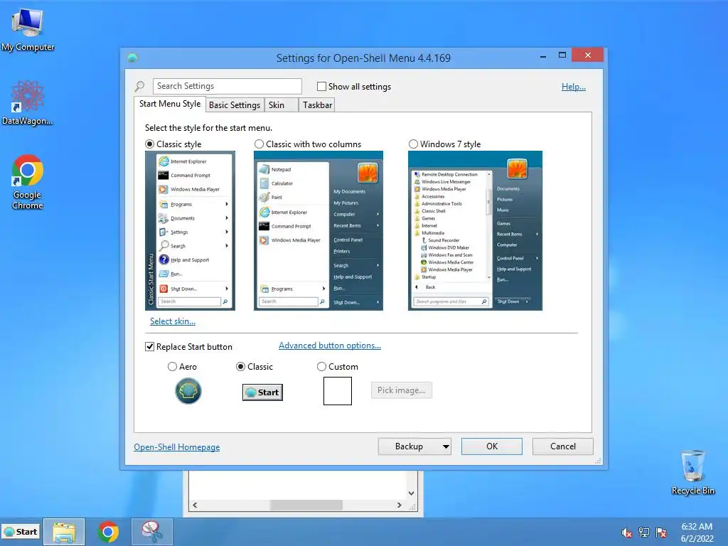
Task: Open File Explorer from the taskbar
Action: [64, 532]
